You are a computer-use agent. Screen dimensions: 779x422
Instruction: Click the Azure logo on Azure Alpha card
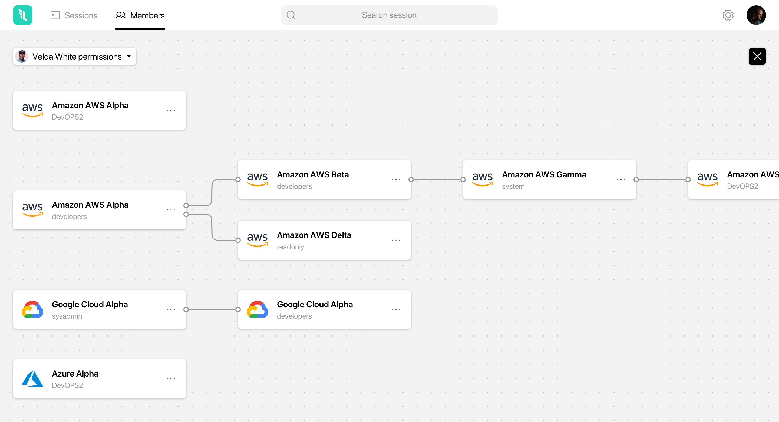pos(32,379)
